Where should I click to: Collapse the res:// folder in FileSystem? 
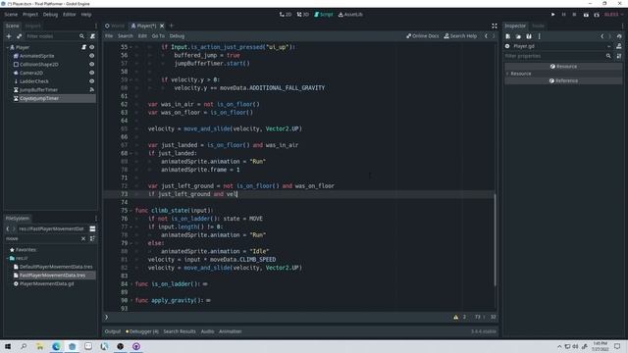(8, 258)
